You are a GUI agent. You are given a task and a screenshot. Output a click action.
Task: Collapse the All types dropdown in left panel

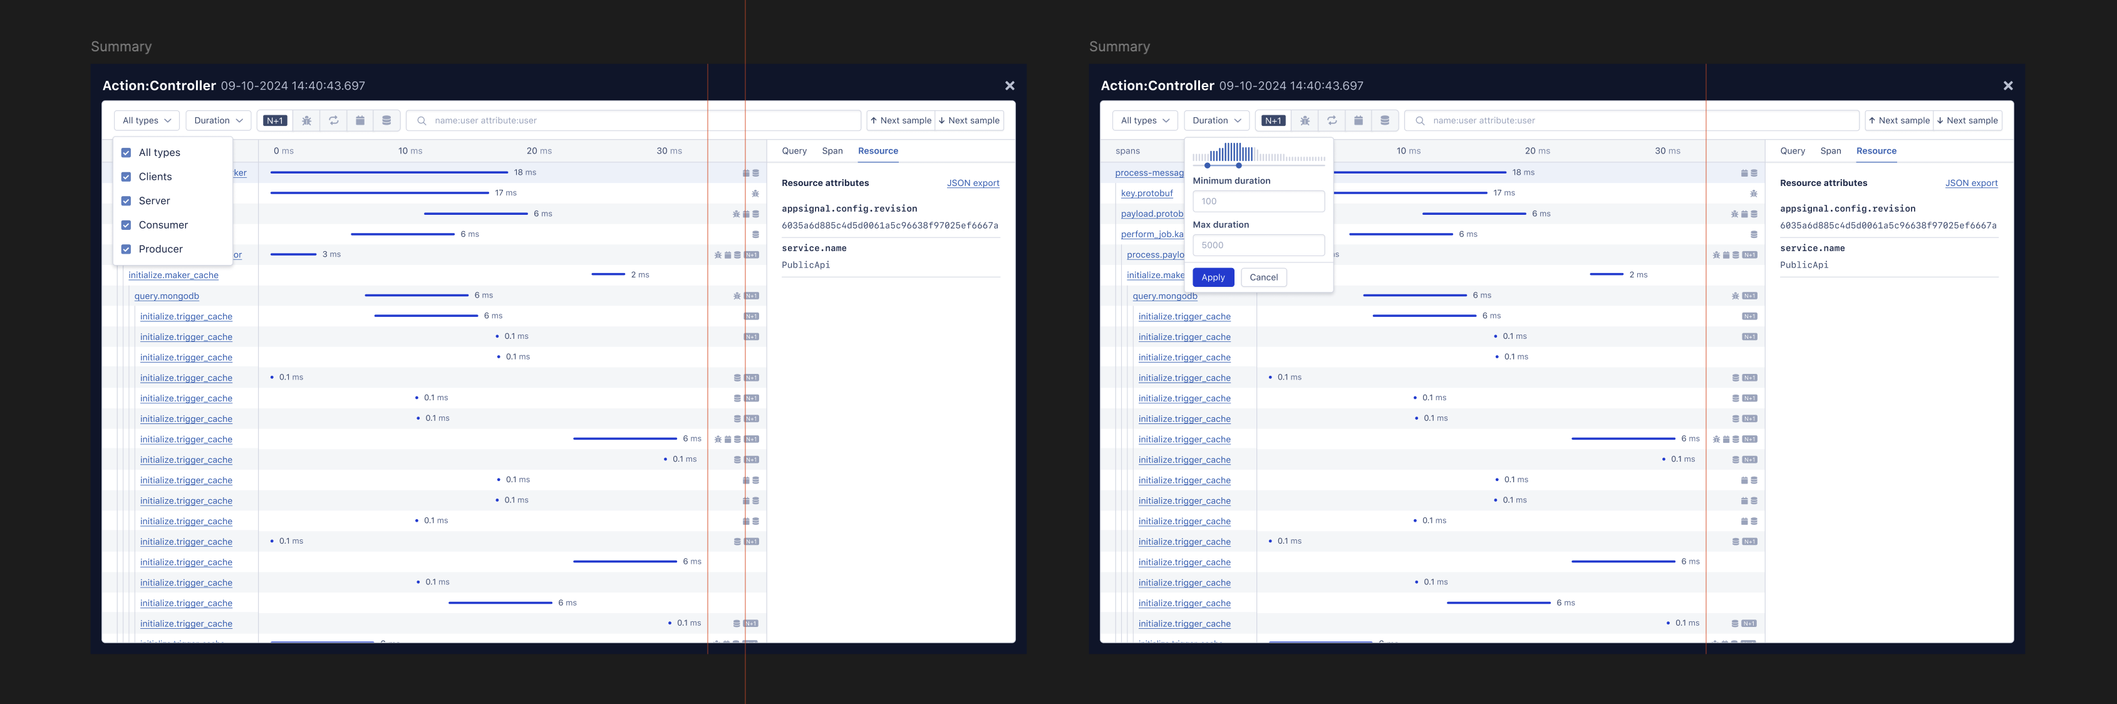147,121
